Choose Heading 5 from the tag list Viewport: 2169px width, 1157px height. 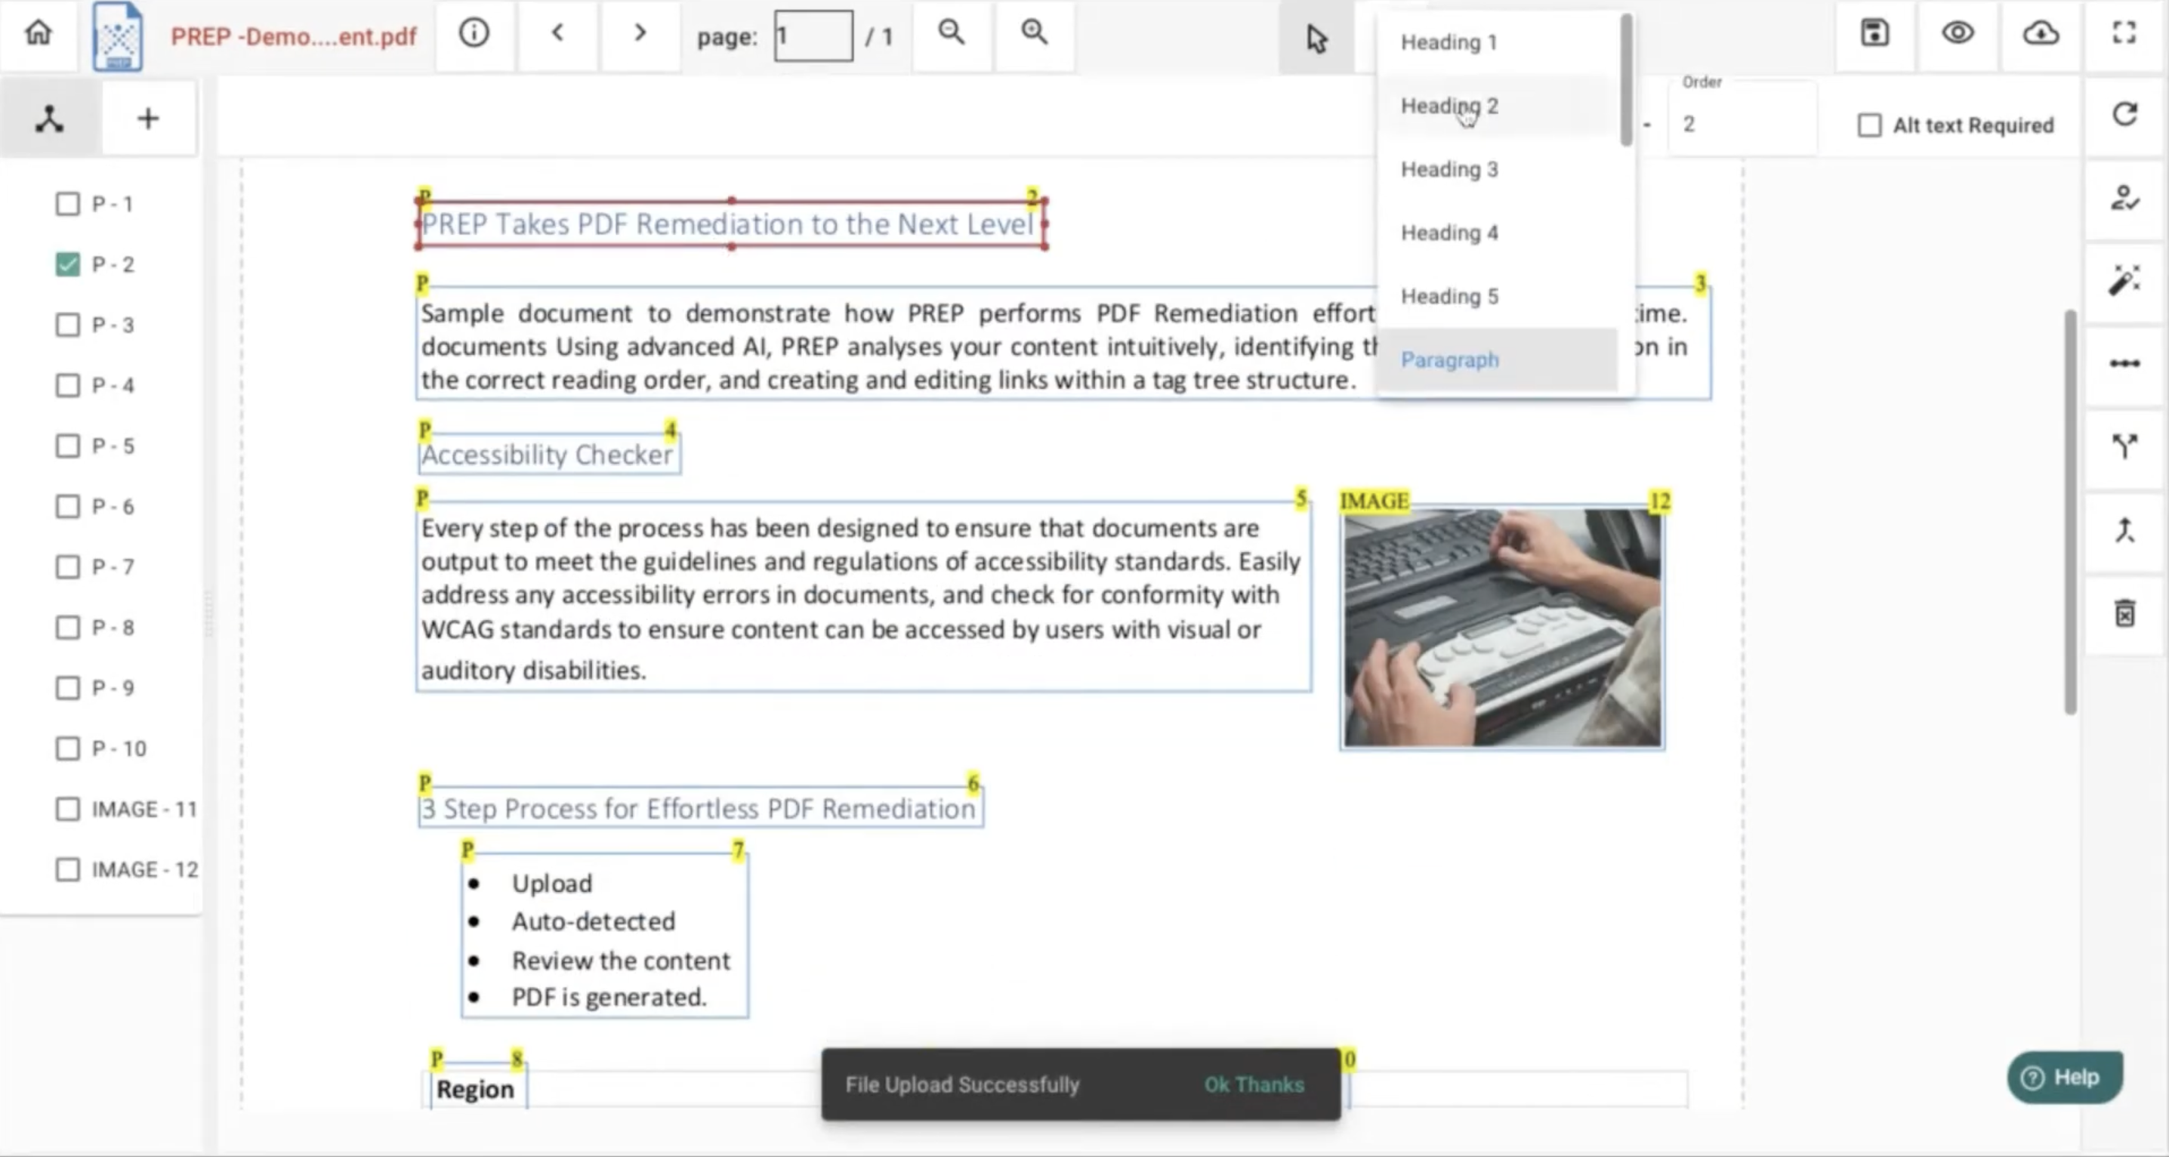1449,295
